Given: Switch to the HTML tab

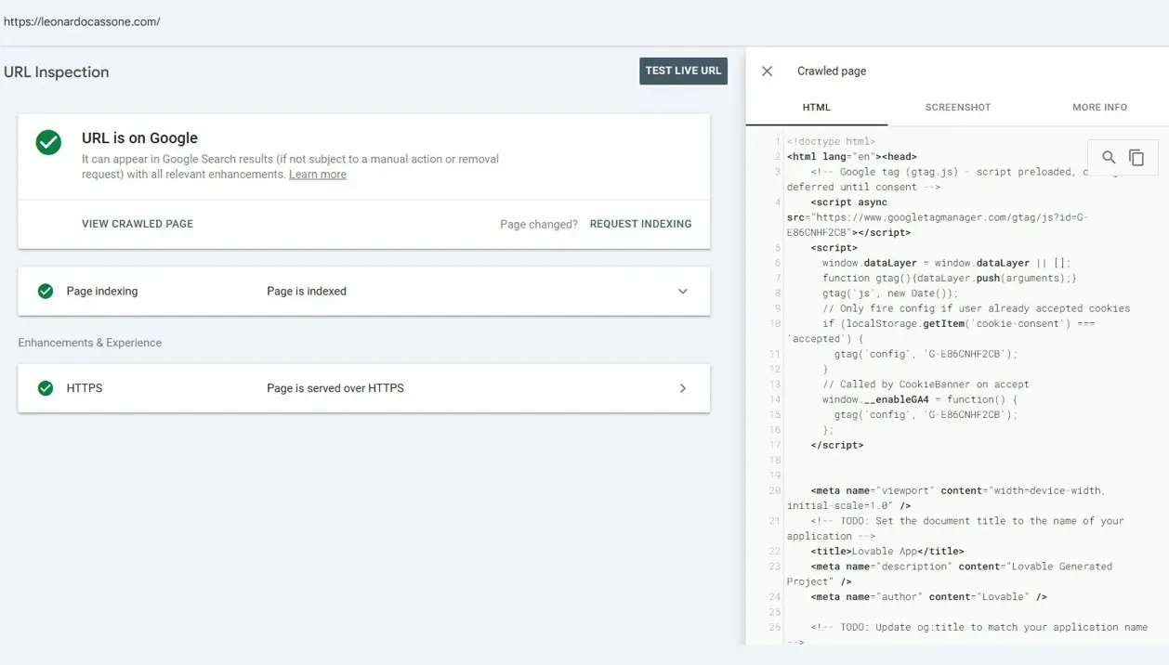Looking at the screenshot, I should pyautogui.click(x=817, y=108).
